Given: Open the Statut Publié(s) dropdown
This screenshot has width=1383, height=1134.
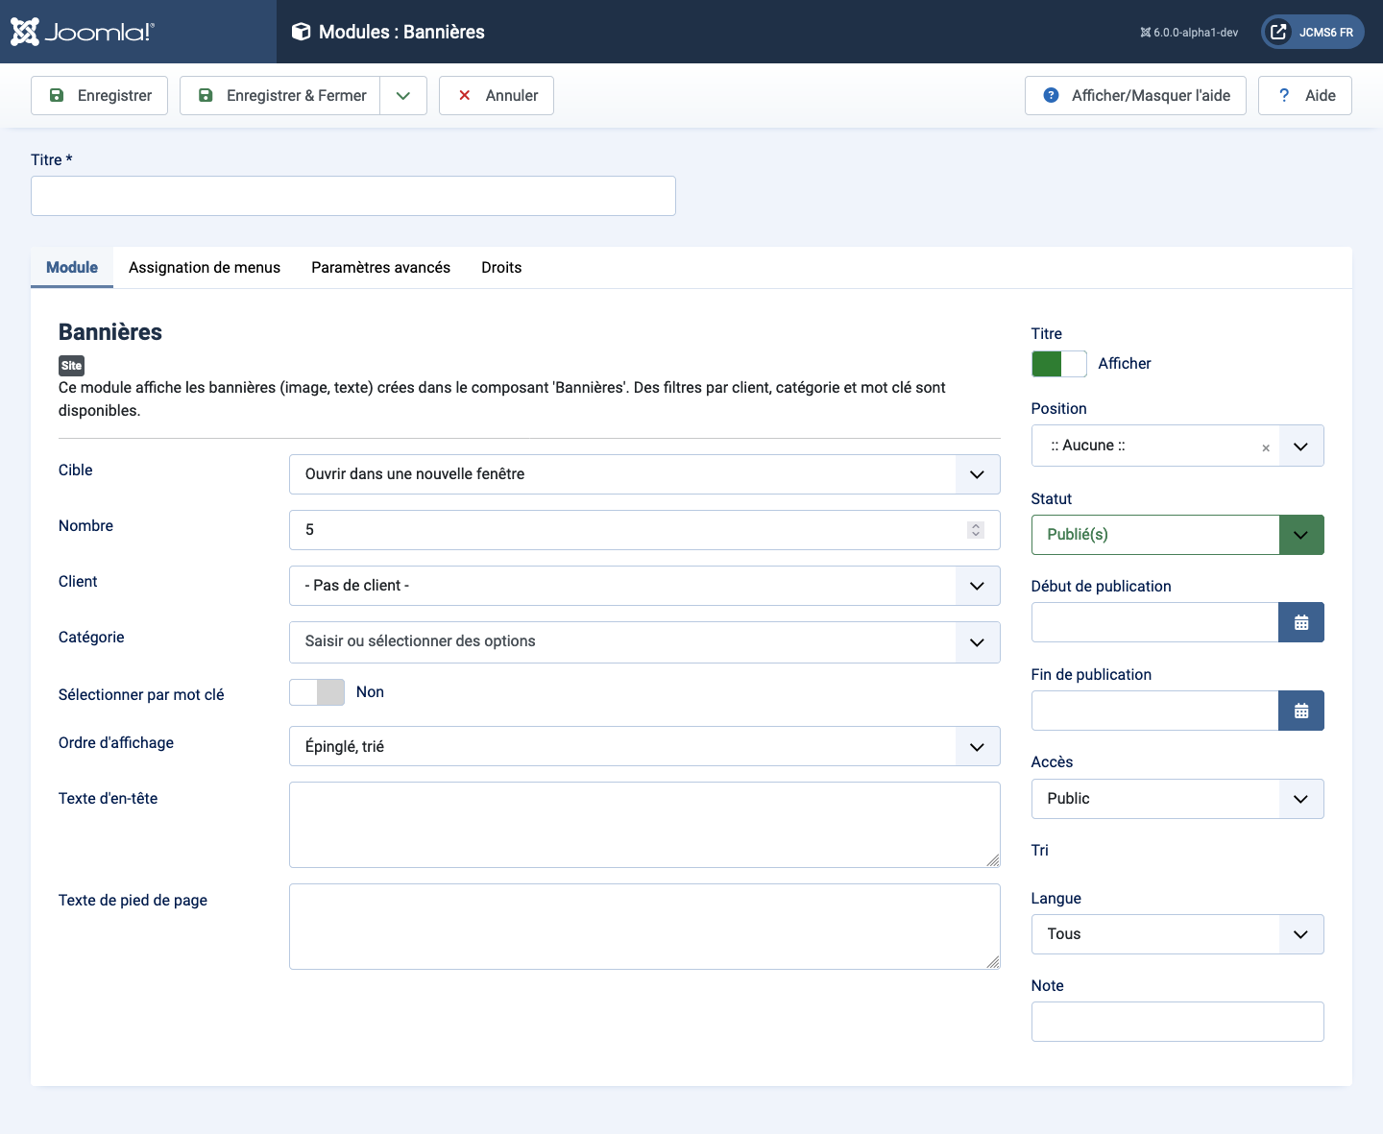Looking at the screenshot, I should pos(1177,535).
